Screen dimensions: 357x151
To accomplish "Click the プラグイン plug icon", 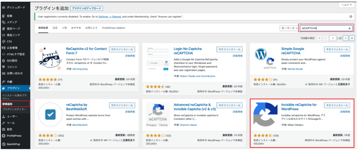I will tap(3, 88).
